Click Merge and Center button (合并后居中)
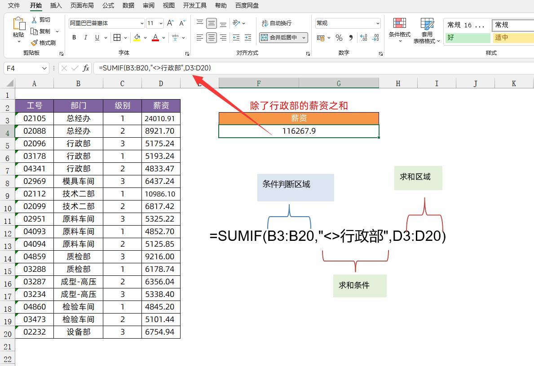The height and width of the screenshot is (366, 534). click(279, 37)
